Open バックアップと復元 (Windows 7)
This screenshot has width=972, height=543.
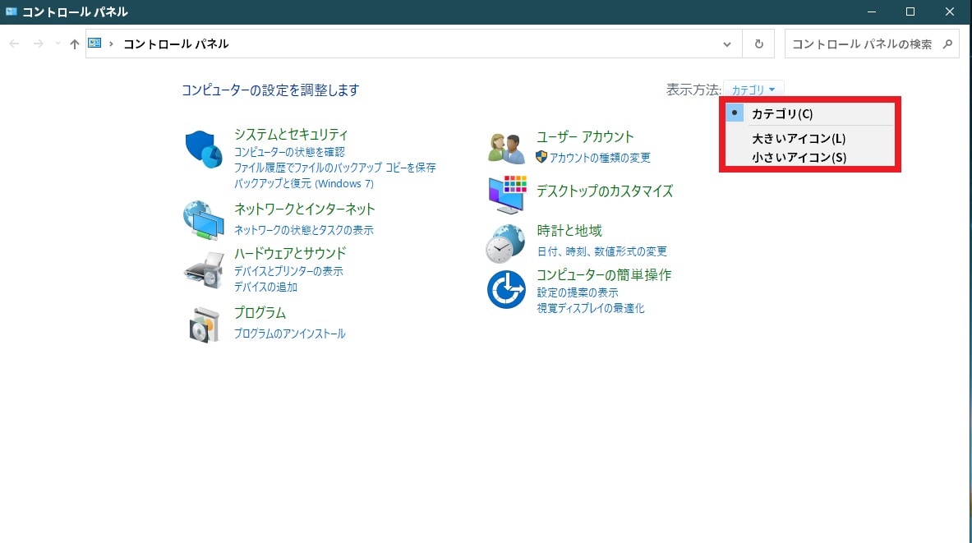(304, 183)
